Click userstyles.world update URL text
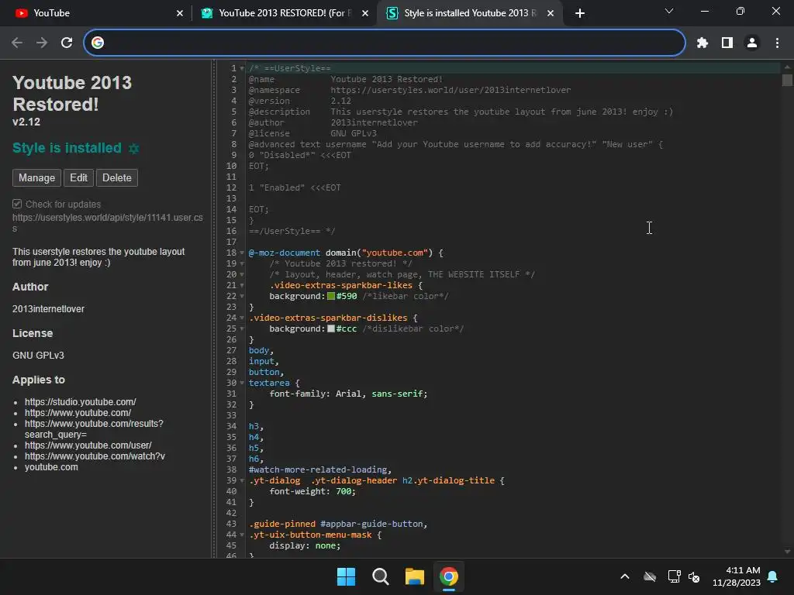The image size is (794, 595). coord(107,222)
